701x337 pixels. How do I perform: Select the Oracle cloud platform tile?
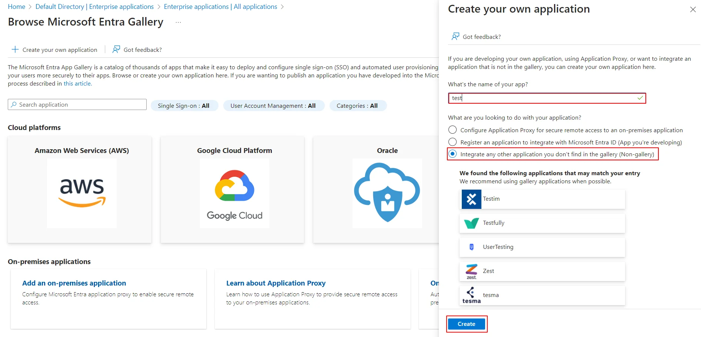[387, 190]
